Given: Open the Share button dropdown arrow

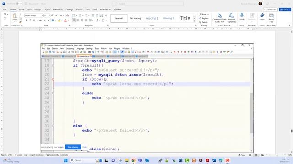Looking at the screenshot, I should pyautogui.click(x=290, y=10).
